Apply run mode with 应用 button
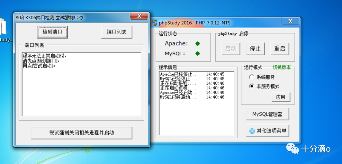 coord(281,97)
